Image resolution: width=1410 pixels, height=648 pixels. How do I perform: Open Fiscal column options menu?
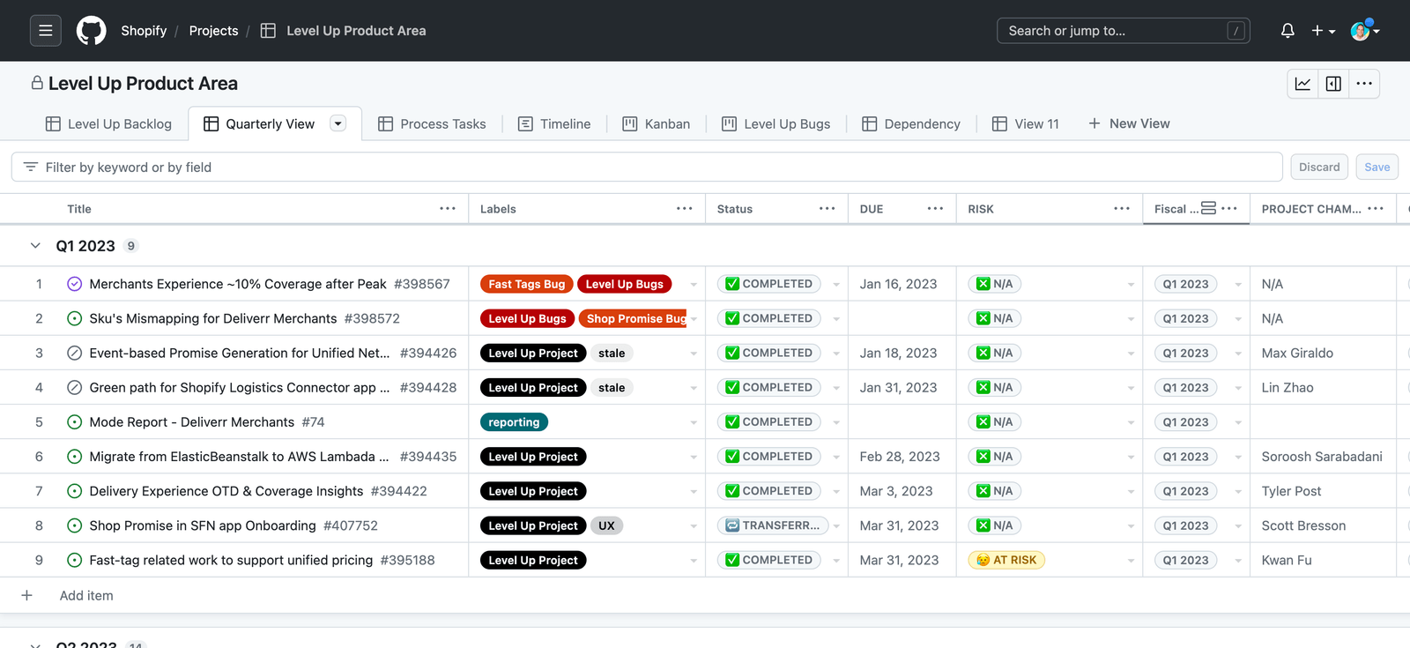[x=1229, y=209]
